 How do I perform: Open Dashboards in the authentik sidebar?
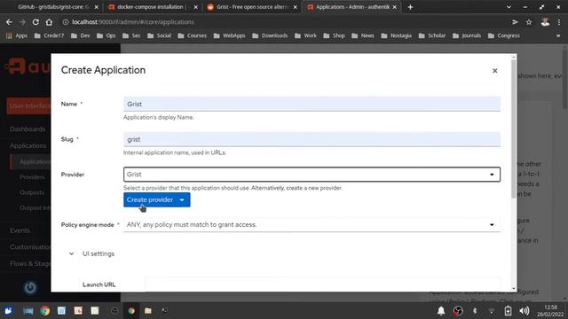(x=28, y=129)
